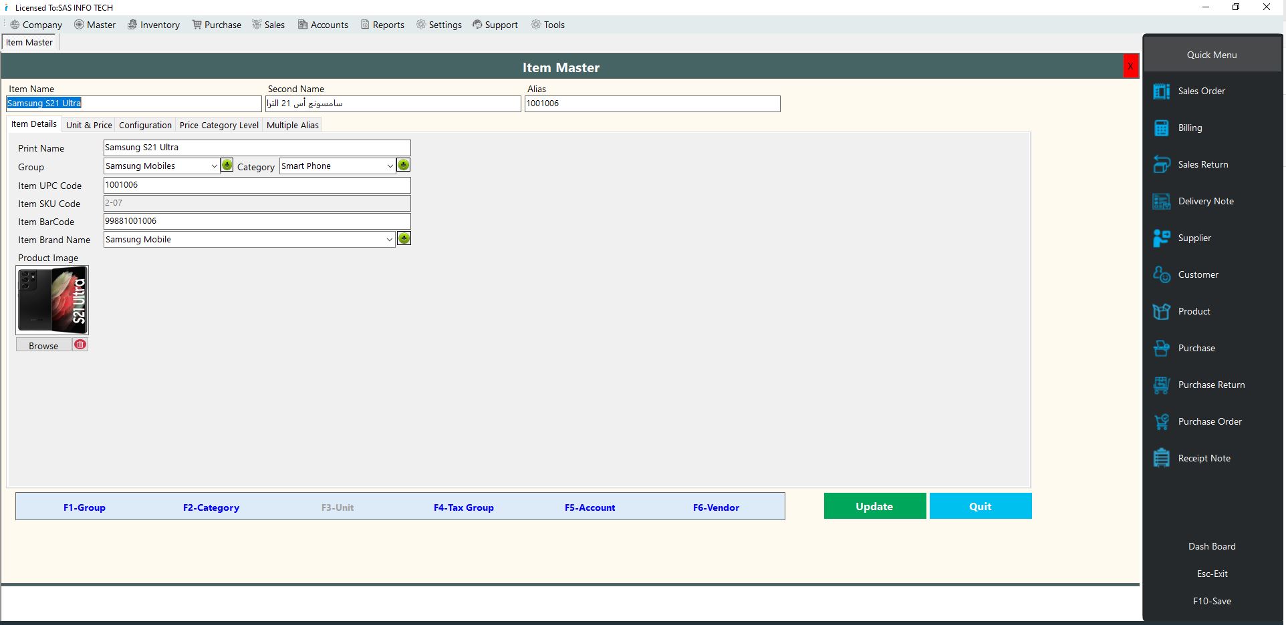Open the Settings menu
This screenshot has width=1286, height=625.
439,25
